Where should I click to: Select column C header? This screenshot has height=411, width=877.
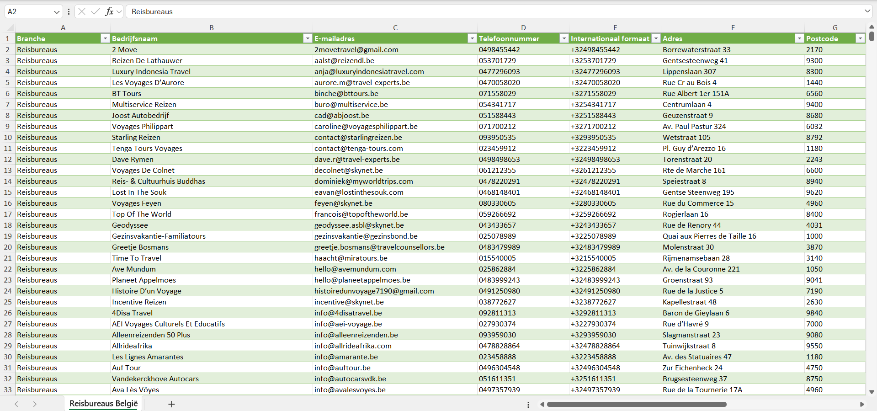click(x=395, y=27)
